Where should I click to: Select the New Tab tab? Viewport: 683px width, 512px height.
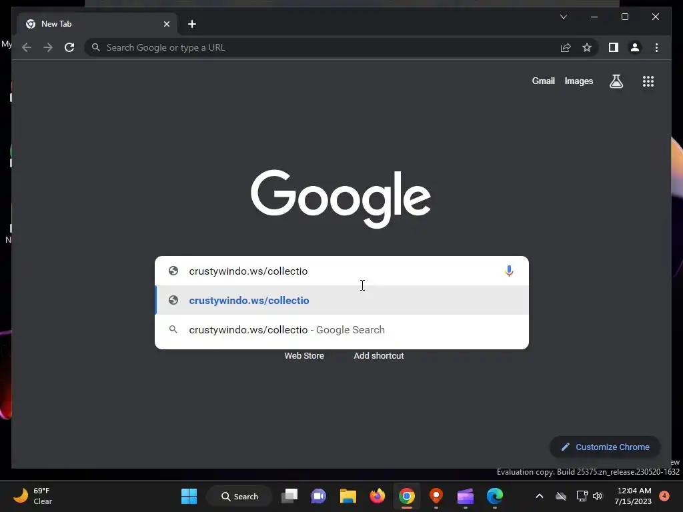point(97,24)
